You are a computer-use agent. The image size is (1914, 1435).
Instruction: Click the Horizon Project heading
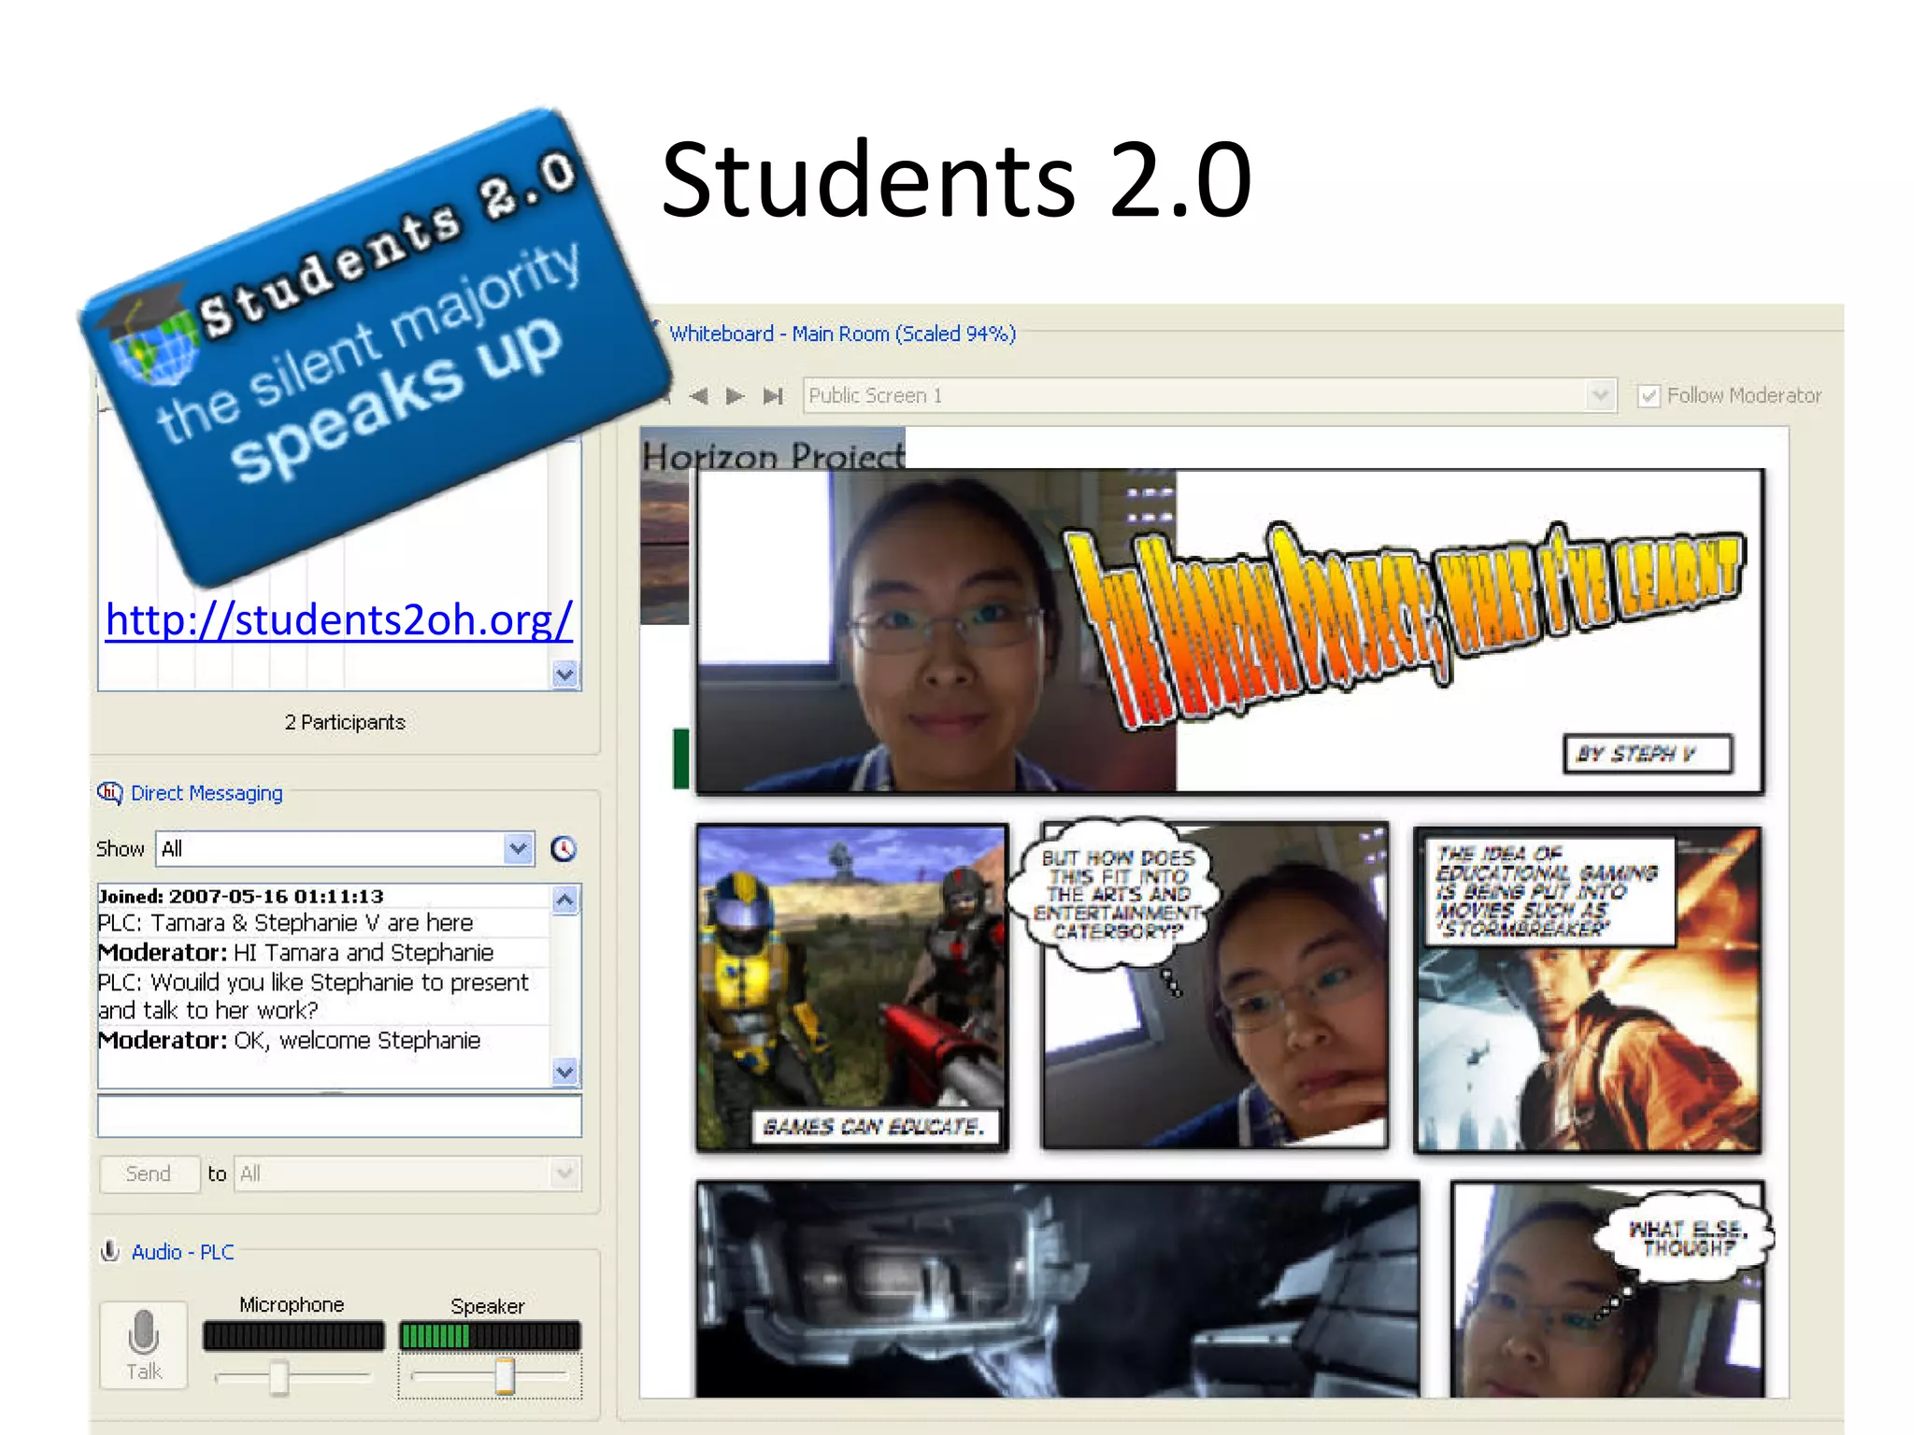coord(773,455)
